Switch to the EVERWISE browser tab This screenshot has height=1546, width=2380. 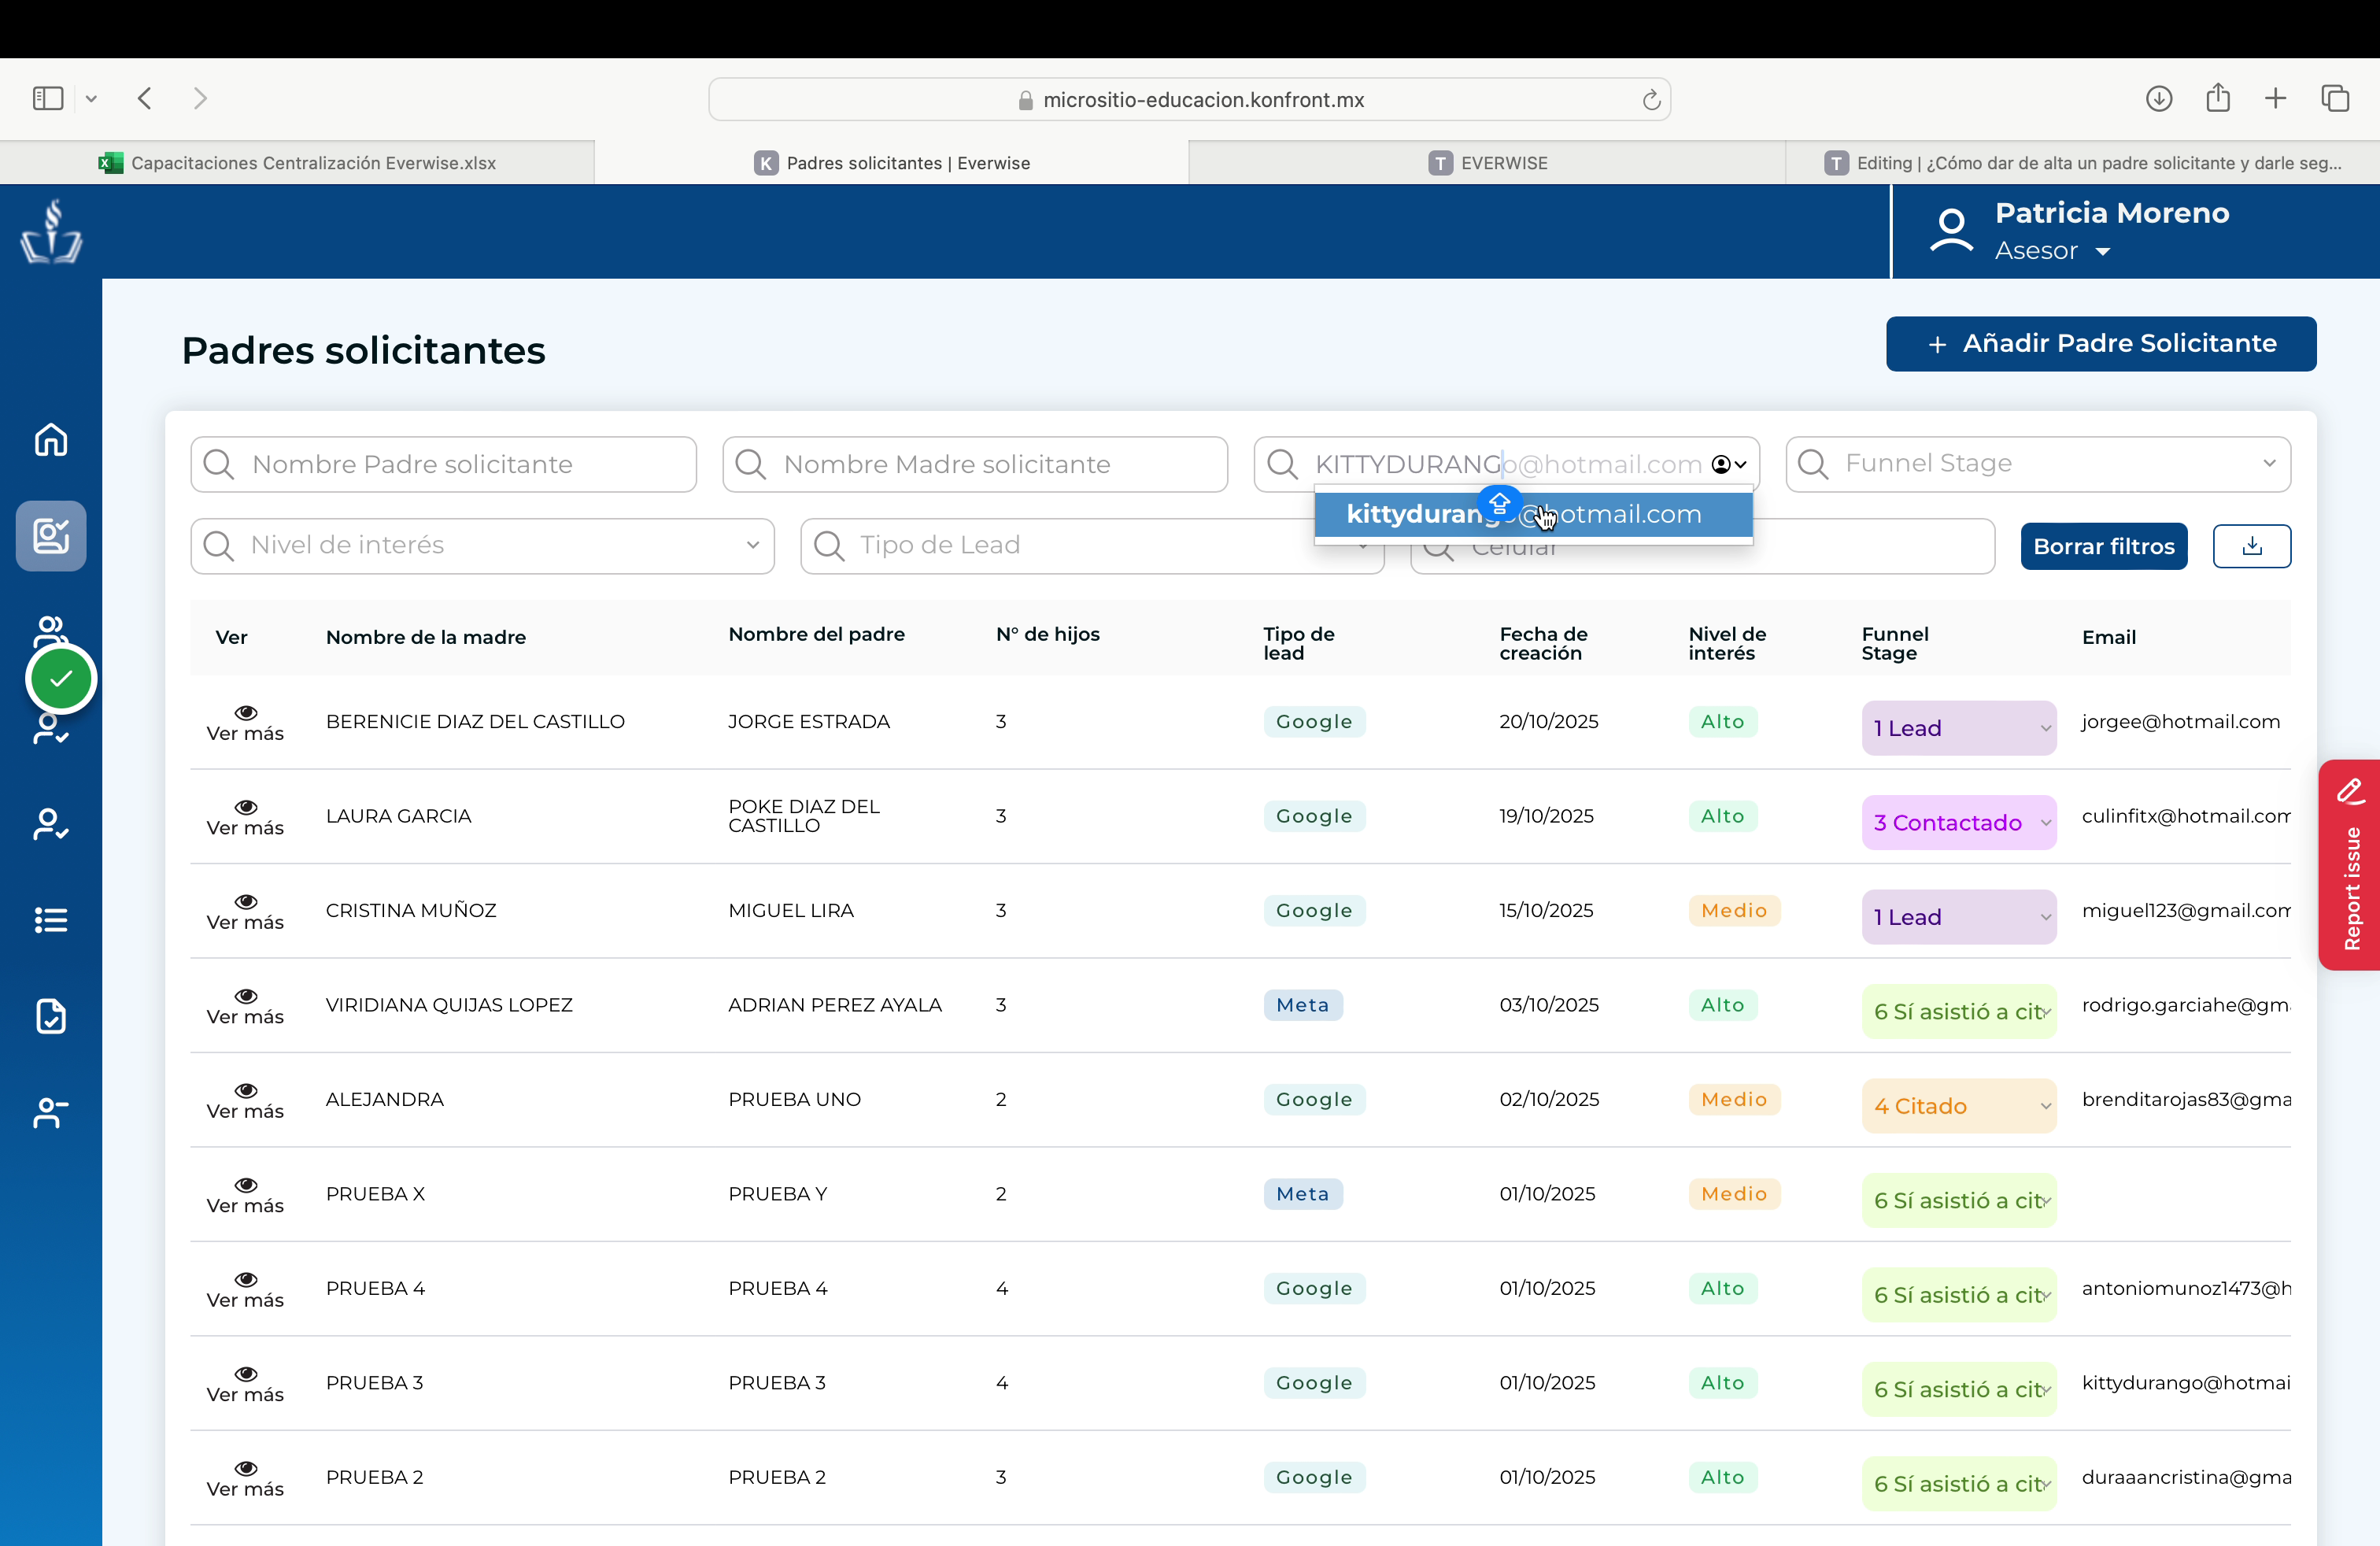(1487, 163)
